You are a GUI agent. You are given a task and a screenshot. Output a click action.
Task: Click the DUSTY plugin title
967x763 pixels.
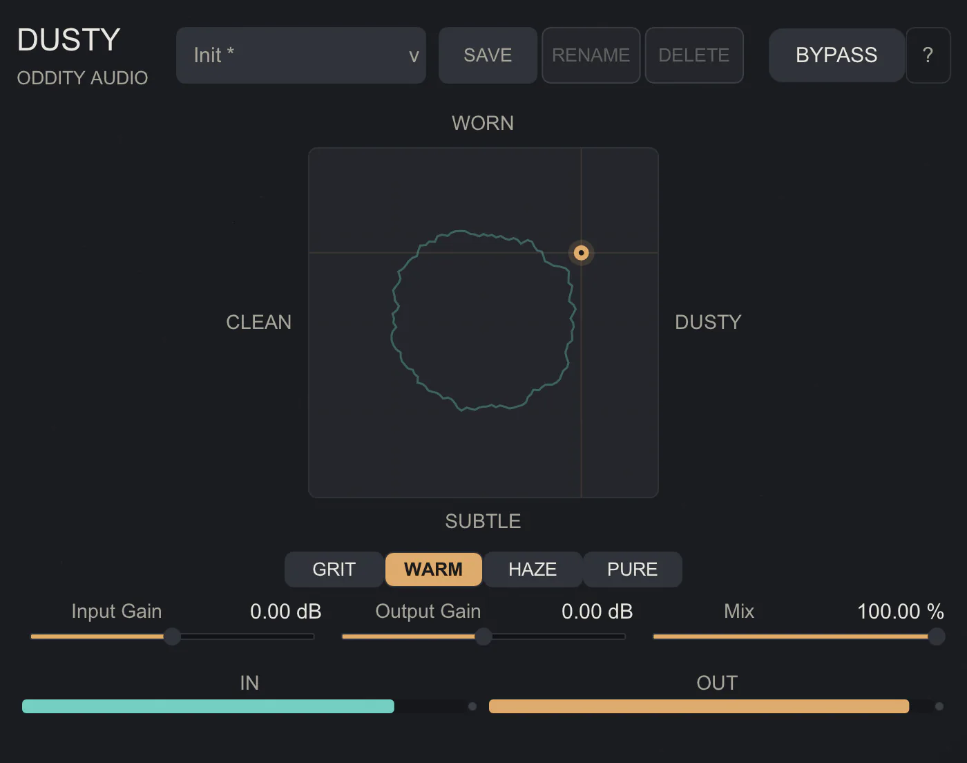pos(69,40)
